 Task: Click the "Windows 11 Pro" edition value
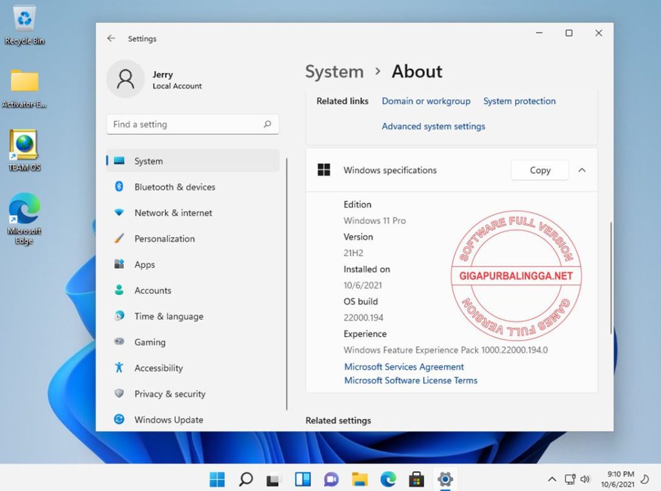374,221
